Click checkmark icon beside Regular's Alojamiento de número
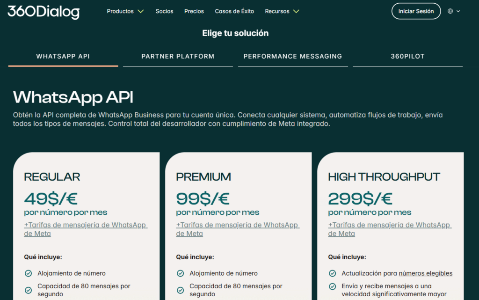This screenshot has width=479, height=300. point(28,273)
